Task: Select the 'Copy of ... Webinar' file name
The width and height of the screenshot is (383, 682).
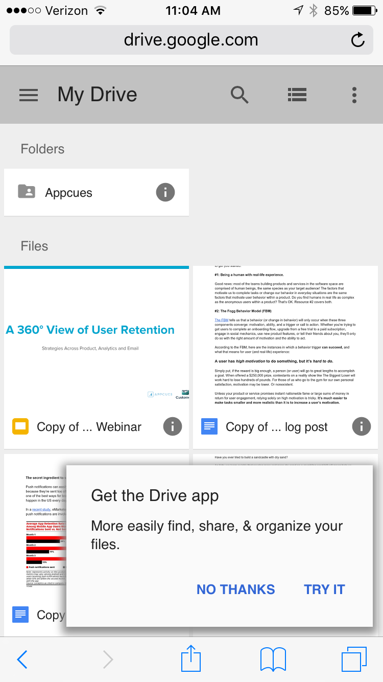Action: 89,427
